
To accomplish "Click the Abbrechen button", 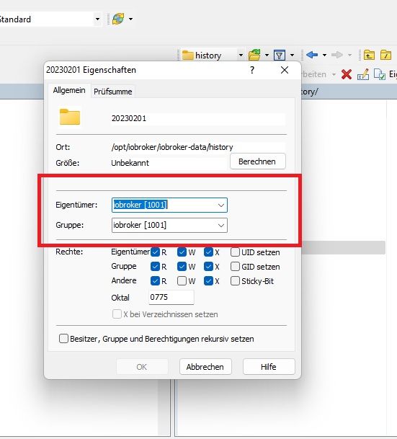I will click(205, 367).
